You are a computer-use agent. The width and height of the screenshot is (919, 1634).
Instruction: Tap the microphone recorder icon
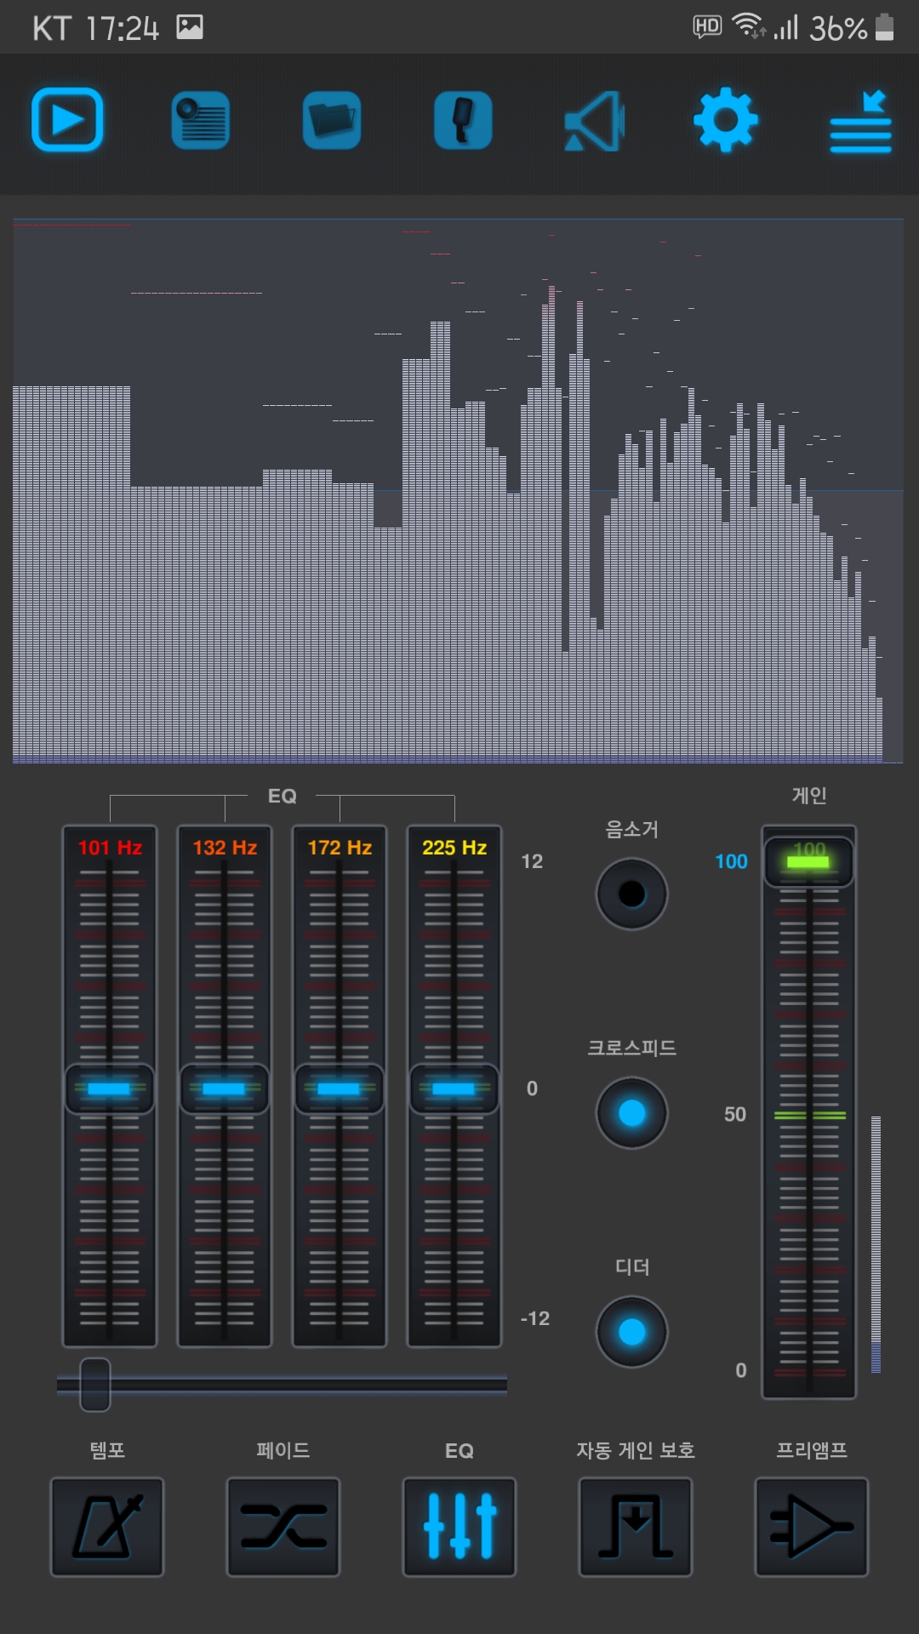coord(463,120)
